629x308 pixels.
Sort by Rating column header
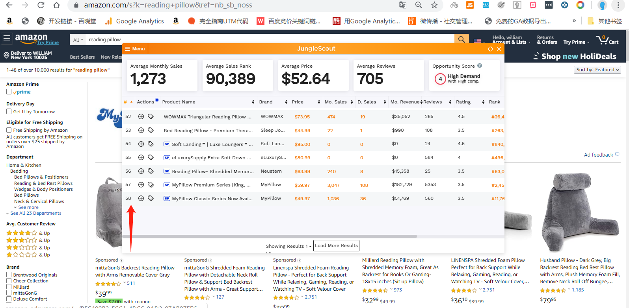tap(470, 102)
